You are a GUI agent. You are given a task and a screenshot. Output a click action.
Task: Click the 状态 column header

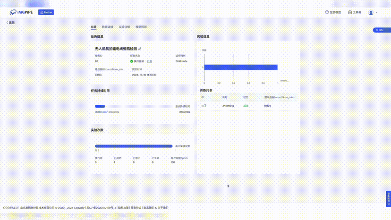246,97
